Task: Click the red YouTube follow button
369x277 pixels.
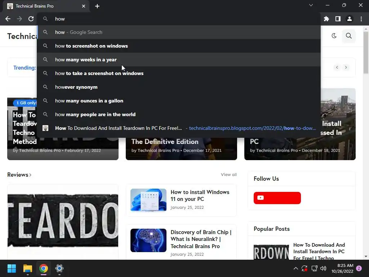Action: [277, 198]
